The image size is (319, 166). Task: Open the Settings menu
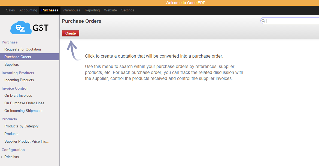pos(127,10)
